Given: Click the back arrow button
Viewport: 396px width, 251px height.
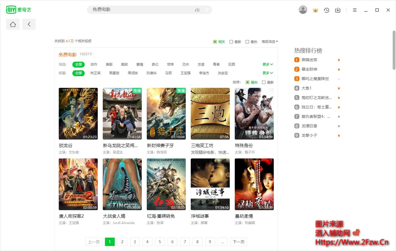Looking at the screenshot, I should tap(29, 24).
